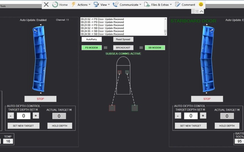This screenshot has height=152, width=244.
Task: Click the TeamViewer Home icon
Action: (55, 5)
